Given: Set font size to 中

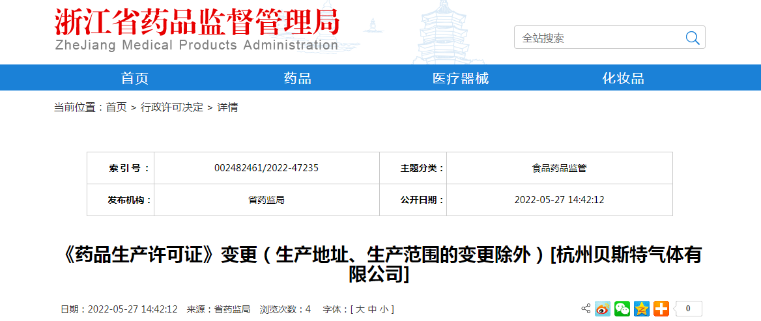Looking at the screenshot, I should (371, 309).
